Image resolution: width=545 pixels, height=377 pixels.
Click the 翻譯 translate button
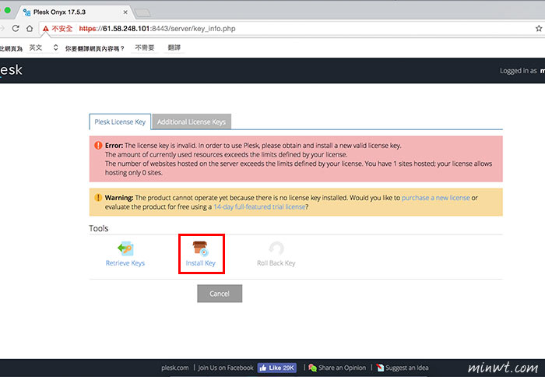174,48
